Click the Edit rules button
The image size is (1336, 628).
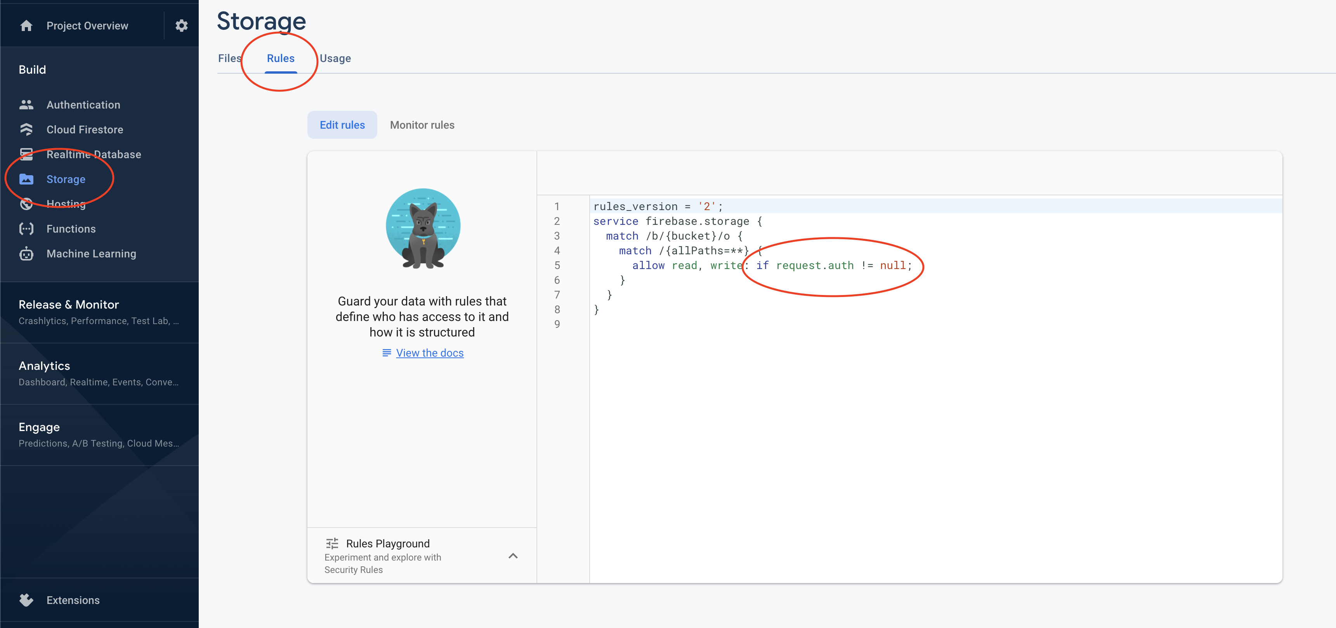342,125
